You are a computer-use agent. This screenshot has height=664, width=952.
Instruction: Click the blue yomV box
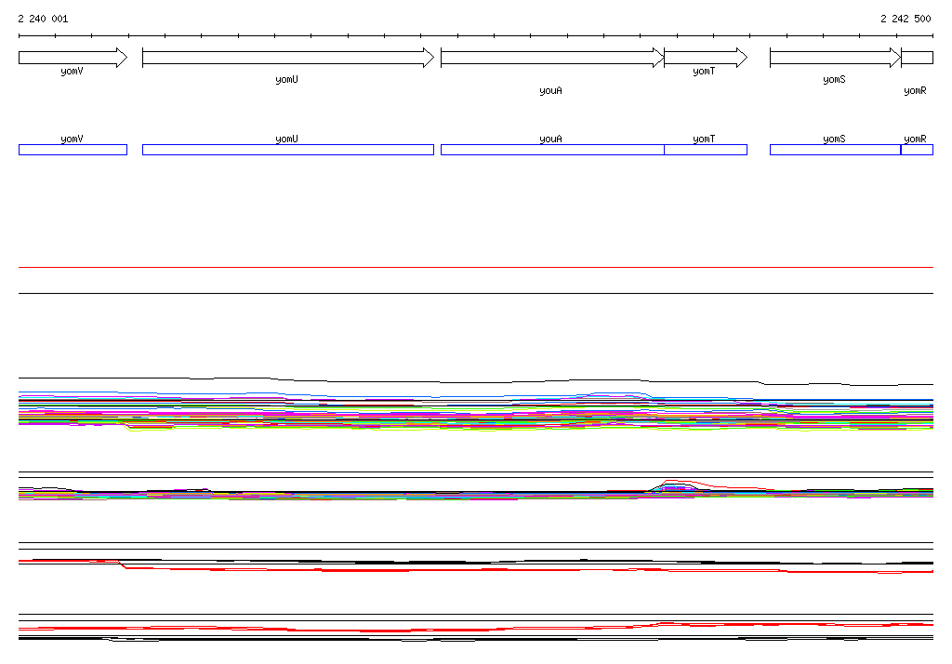(x=73, y=150)
